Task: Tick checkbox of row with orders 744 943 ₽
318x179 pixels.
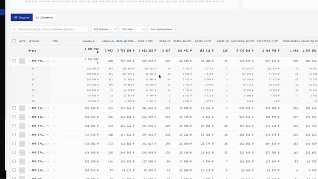Action: pyautogui.click(x=14, y=135)
